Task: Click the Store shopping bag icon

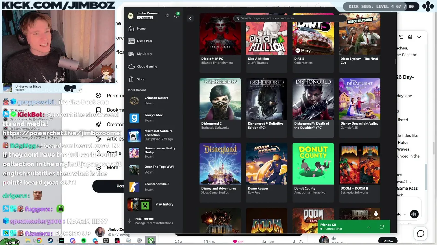Action: click(131, 79)
